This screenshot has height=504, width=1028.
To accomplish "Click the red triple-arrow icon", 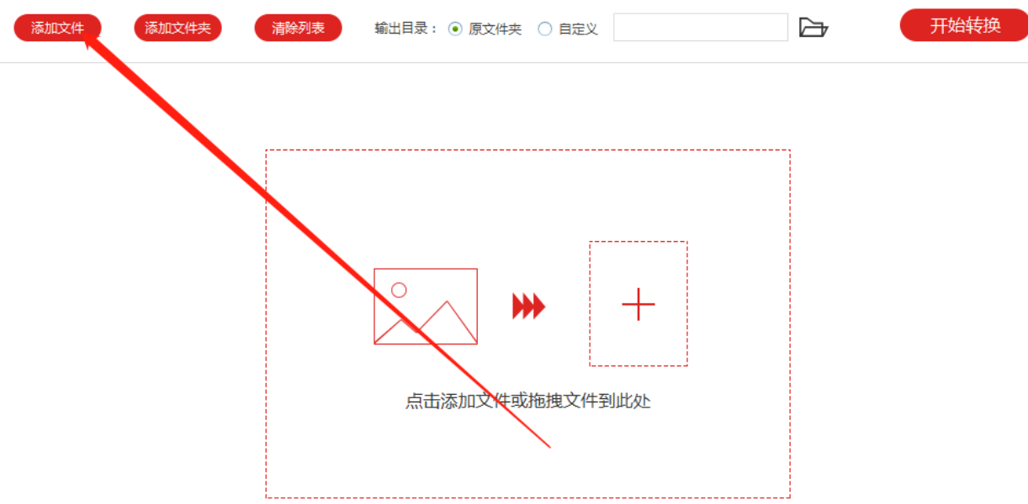I will click(x=529, y=307).
